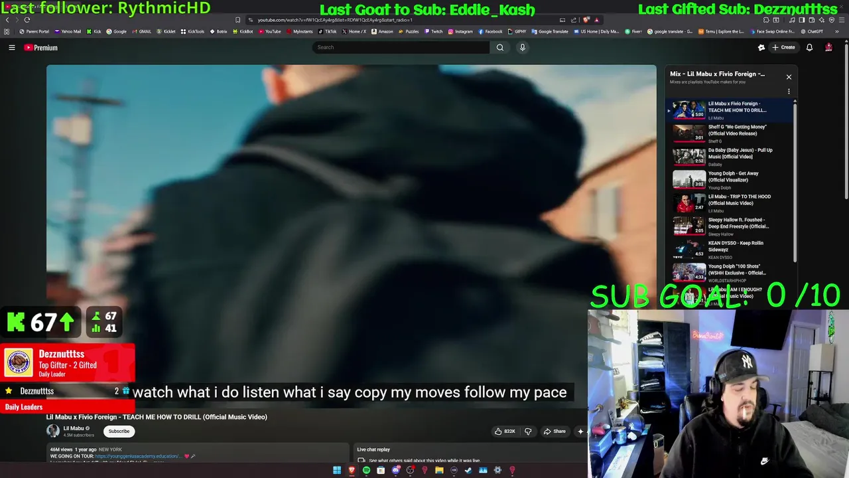This screenshot has height=478, width=849.
Task: Like the video with 832K thumbs-up
Action: [x=505, y=432]
